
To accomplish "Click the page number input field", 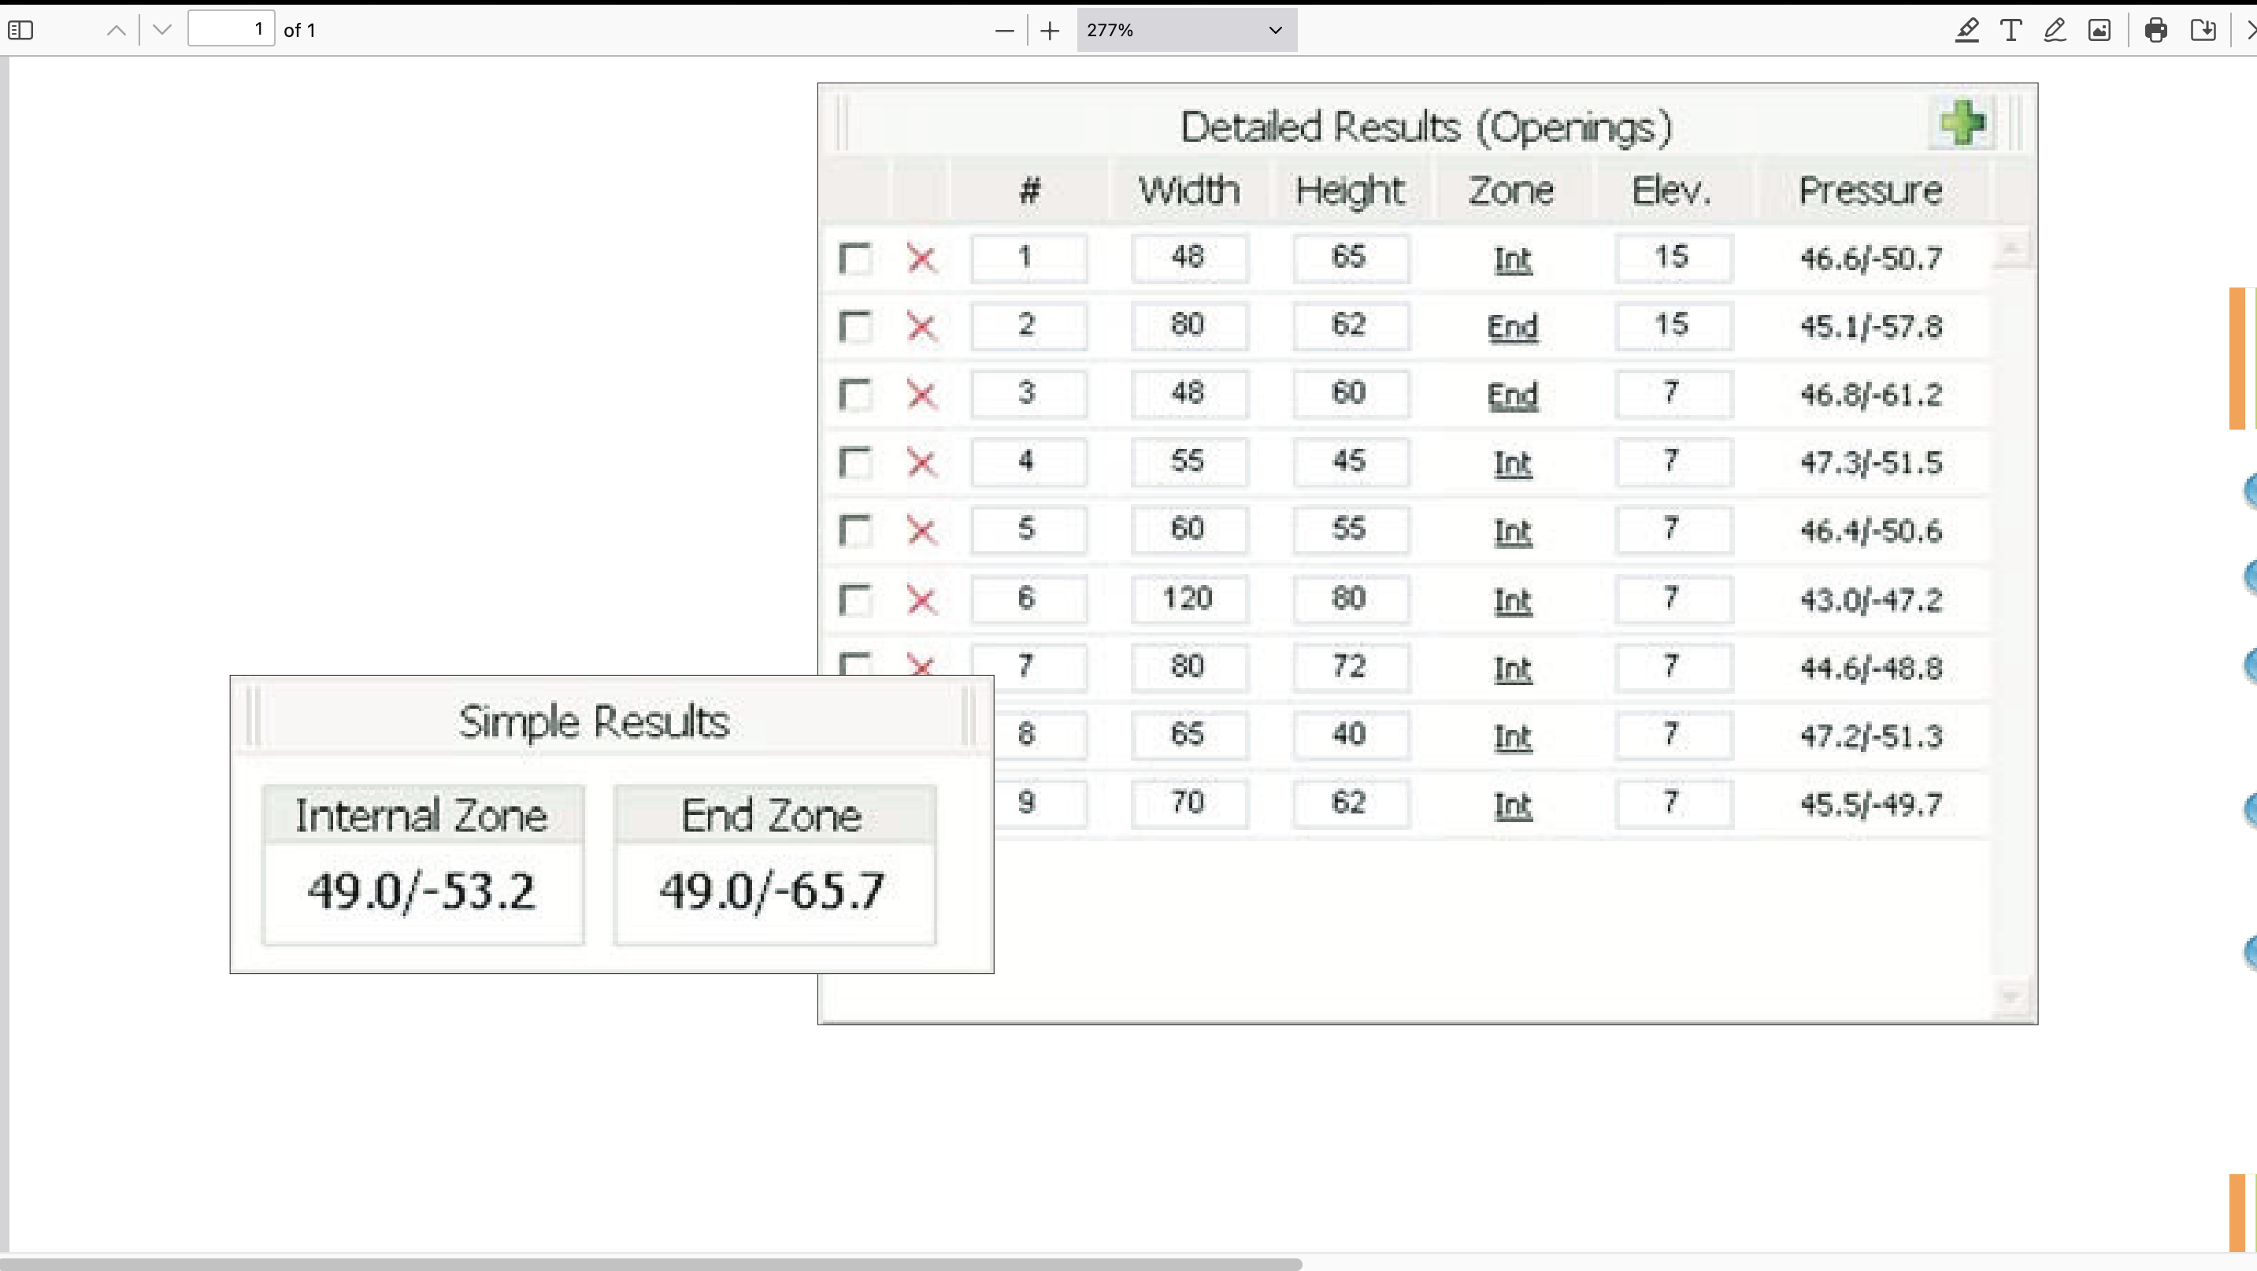I will pyautogui.click(x=232, y=30).
